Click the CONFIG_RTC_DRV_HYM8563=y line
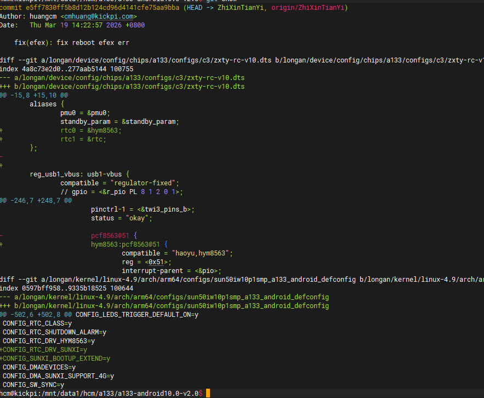 pos(49,340)
